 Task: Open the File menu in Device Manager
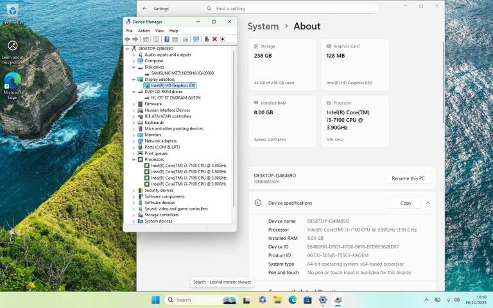tap(129, 31)
